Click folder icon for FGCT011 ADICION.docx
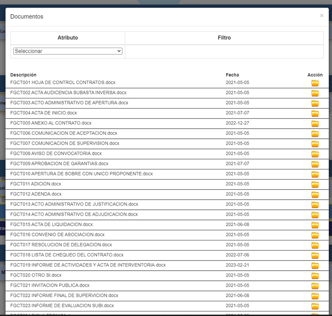 tap(315, 184)
